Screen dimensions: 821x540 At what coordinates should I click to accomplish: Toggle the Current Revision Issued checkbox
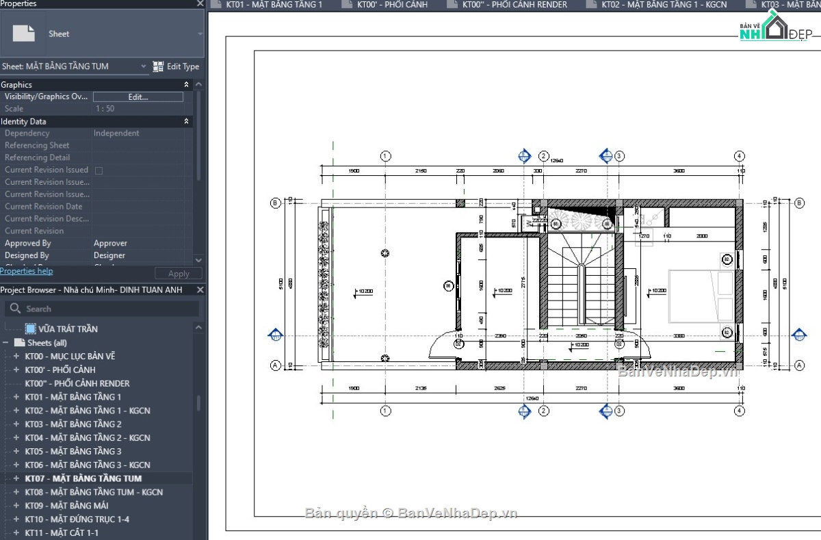(x=99, y=170)
